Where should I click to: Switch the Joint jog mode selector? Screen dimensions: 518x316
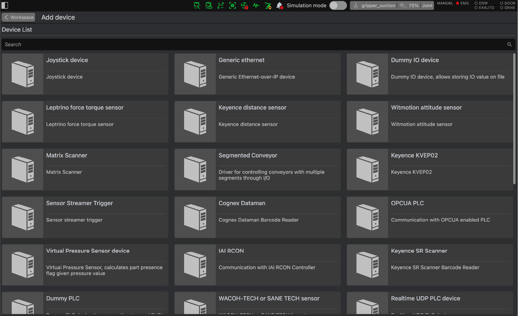pyautogui.click(x=427, y=6)
